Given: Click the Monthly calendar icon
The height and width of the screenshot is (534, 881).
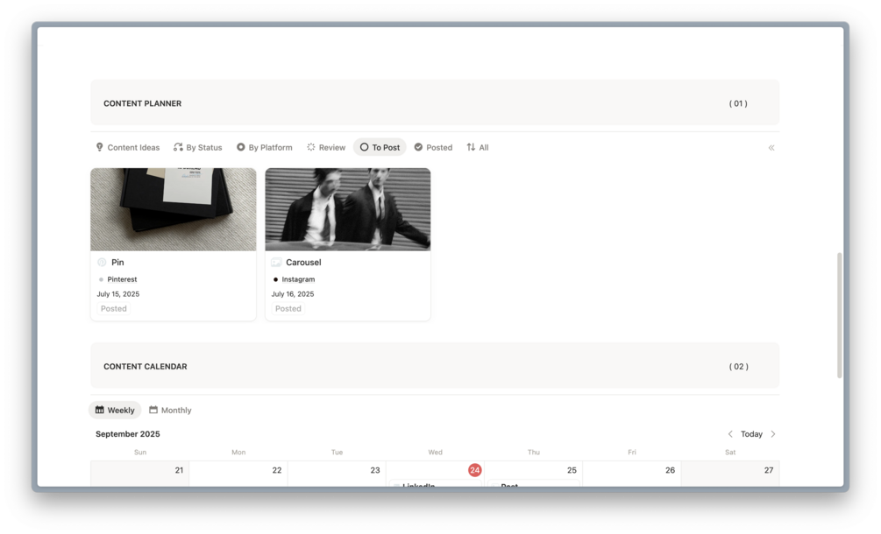Looking at the screenshot, I should 153,410.
